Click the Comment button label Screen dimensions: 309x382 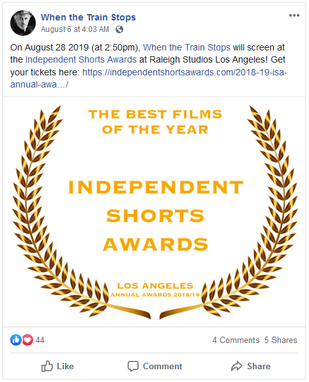(162, 366)
